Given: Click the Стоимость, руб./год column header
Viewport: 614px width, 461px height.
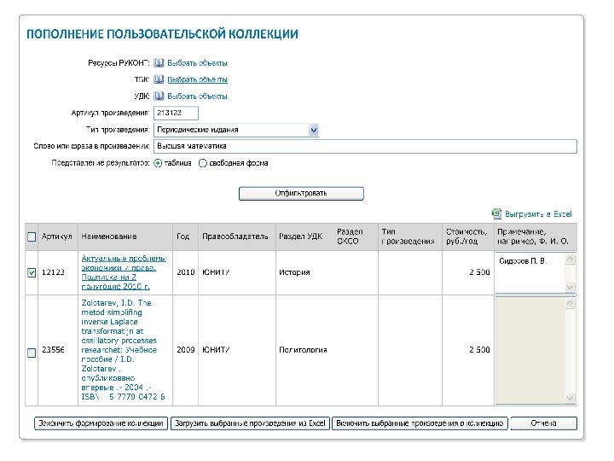Looking at the screenshot, I should pyautogui.click(x=466, y=236).
